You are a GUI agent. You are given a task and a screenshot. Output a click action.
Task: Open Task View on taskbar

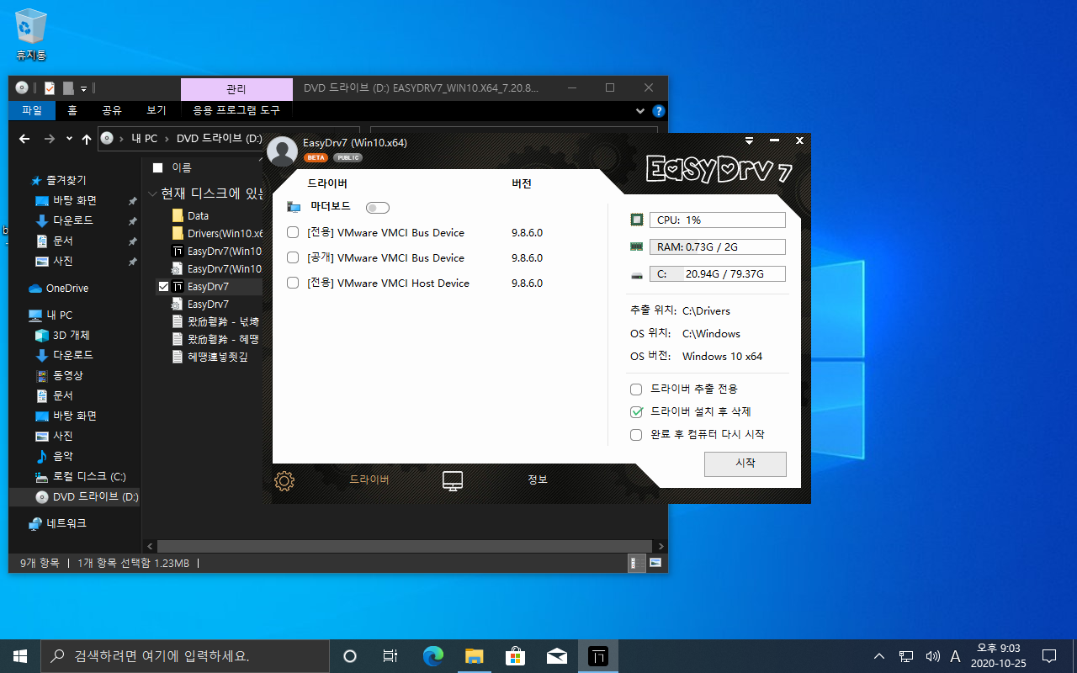[390, 656]
